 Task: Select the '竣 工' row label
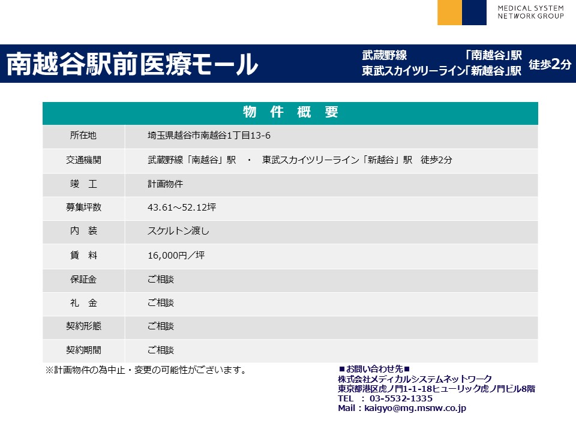tap(83, 184)
